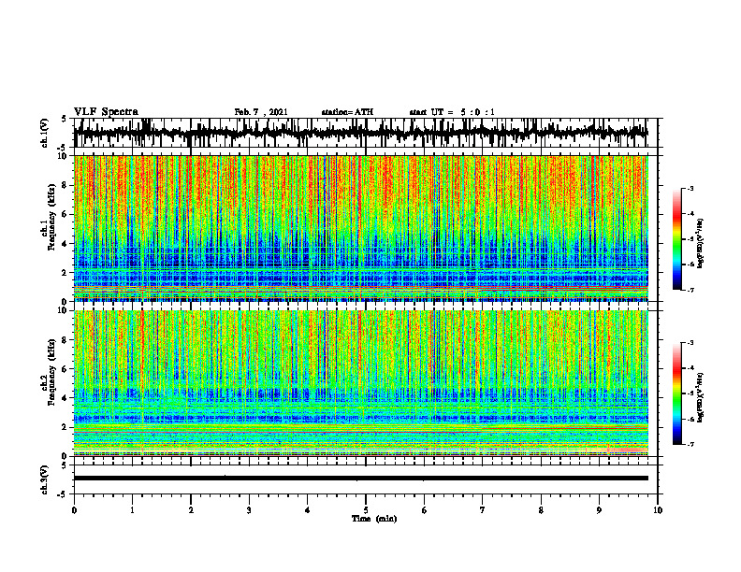Click time axis tick label "6"
This screenshot has height=572, width=741.
coord(425,510)
